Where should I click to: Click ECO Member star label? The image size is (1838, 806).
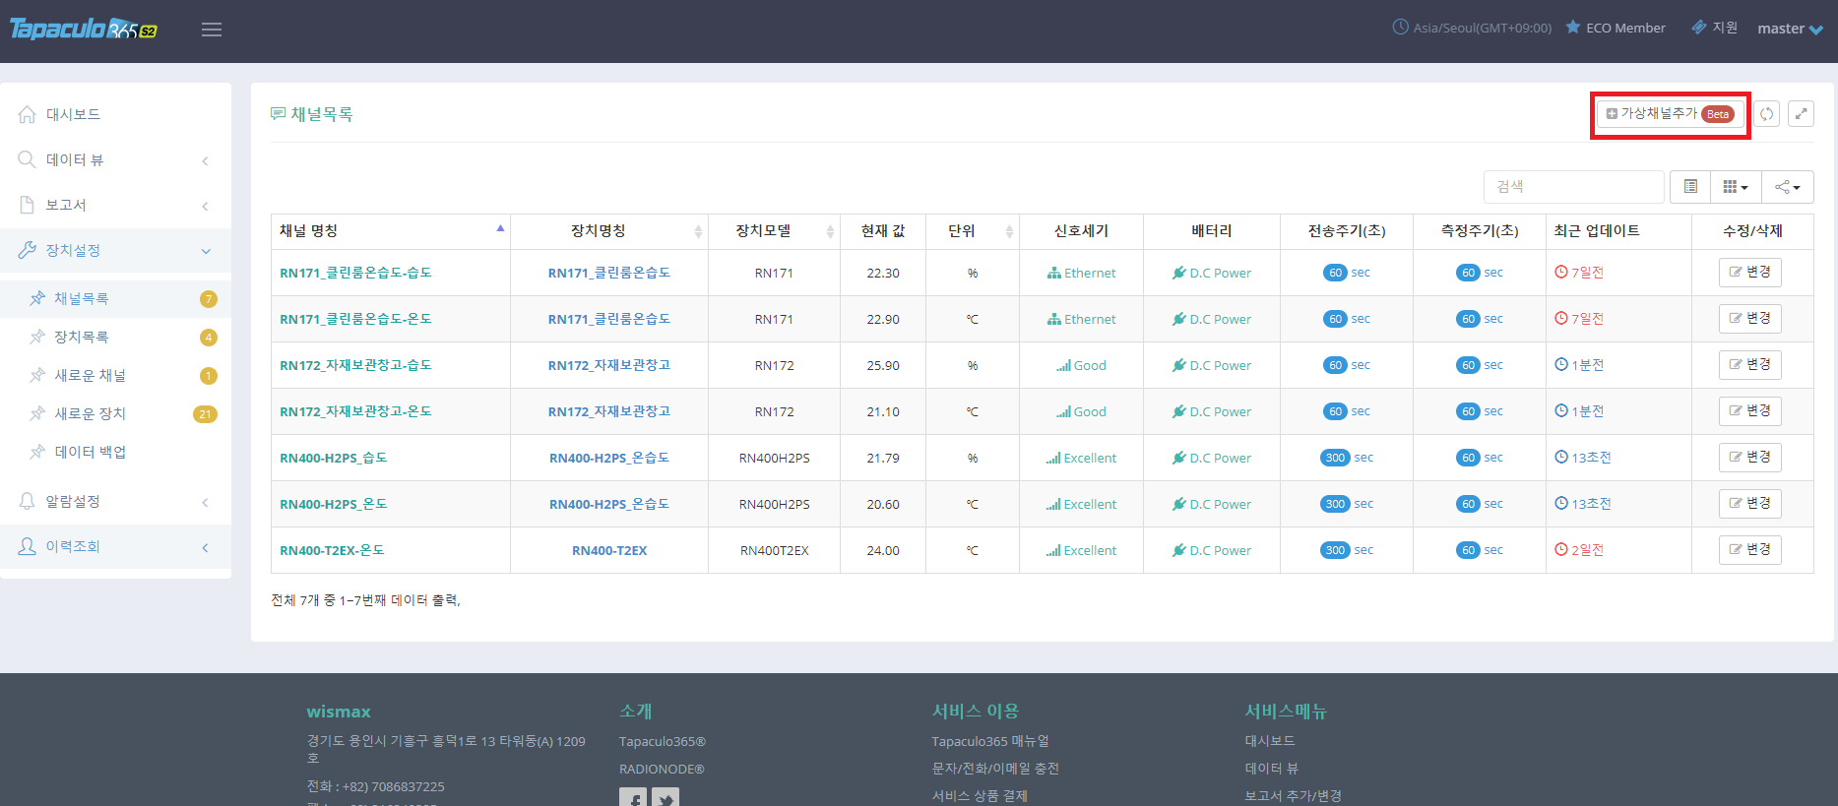[1616, 28]
